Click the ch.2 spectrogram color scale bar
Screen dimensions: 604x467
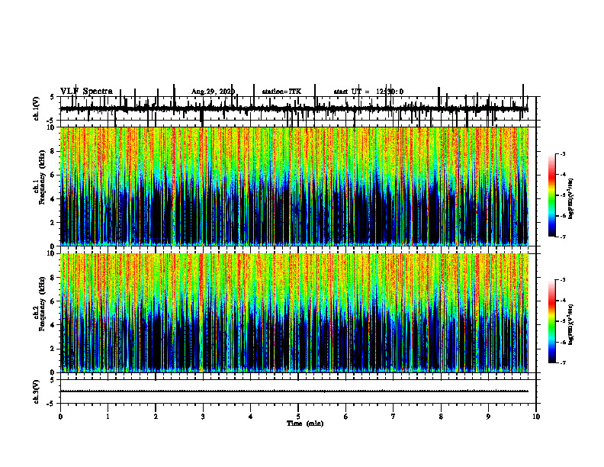pos(552,321)
